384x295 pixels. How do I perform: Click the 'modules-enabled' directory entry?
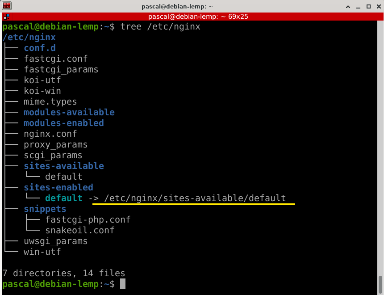(64, 123)
